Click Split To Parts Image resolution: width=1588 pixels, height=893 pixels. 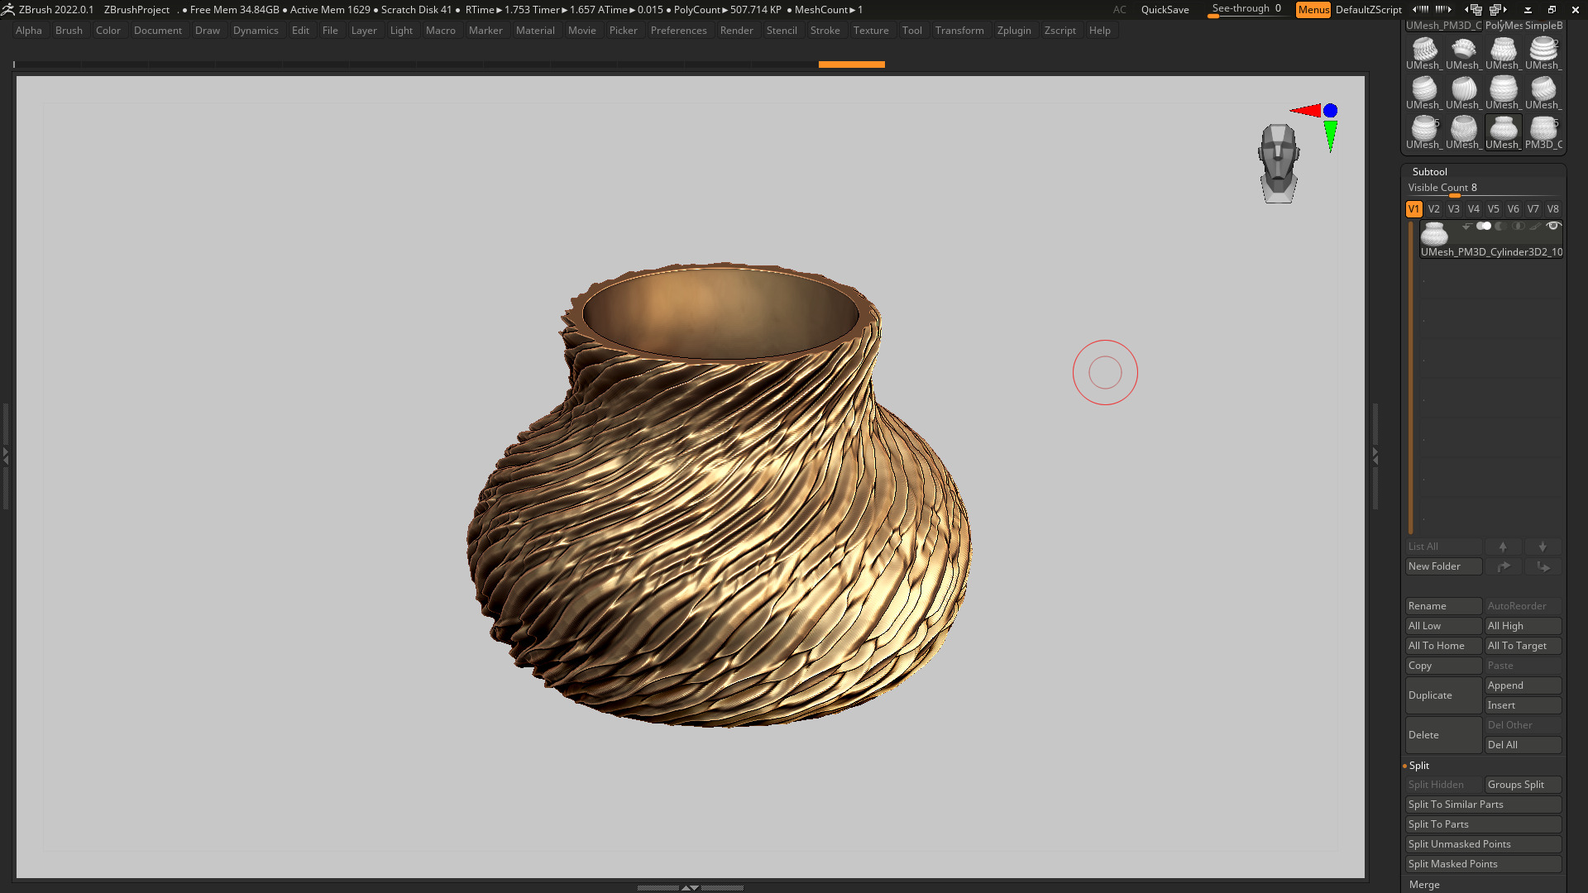1484,824
